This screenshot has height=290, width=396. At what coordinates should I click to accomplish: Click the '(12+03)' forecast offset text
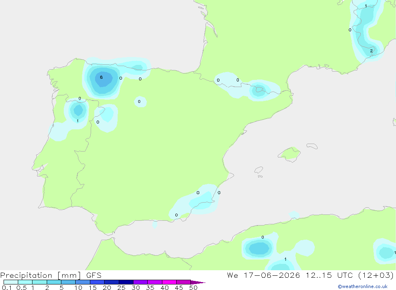[376, 275]
